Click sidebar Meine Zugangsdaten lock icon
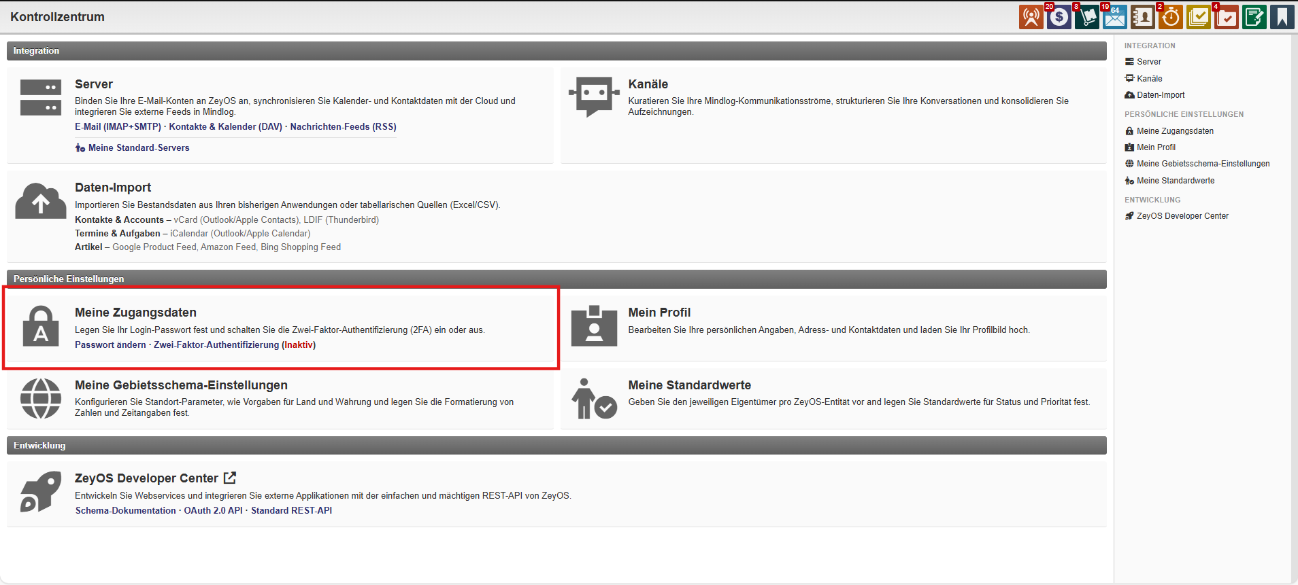The width and height of the screenshot is (1298, 585). click(1129, 131)
